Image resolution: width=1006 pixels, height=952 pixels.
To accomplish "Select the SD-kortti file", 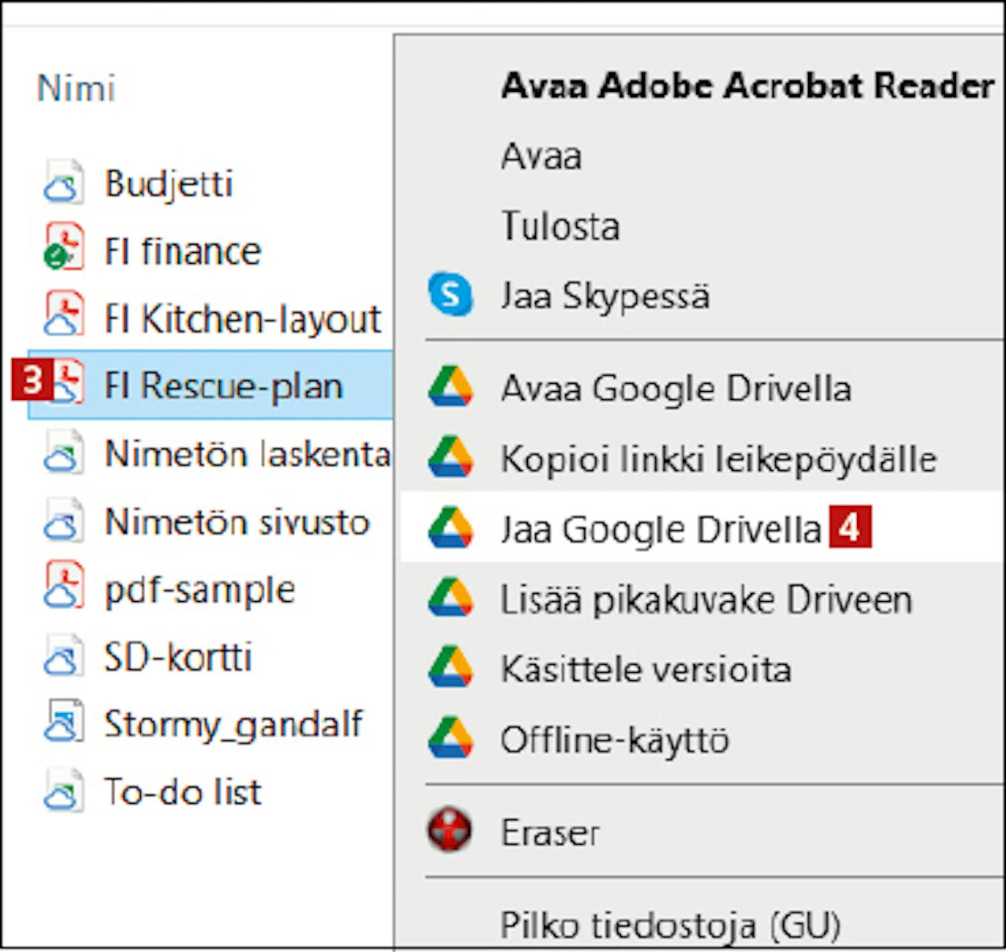I will 178,656.
